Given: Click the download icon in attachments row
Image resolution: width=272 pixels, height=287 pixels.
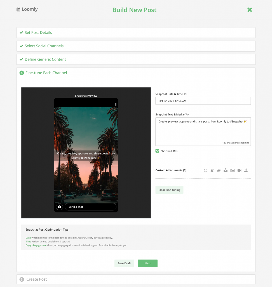Looking at the screenshot, I should [246, 170].
